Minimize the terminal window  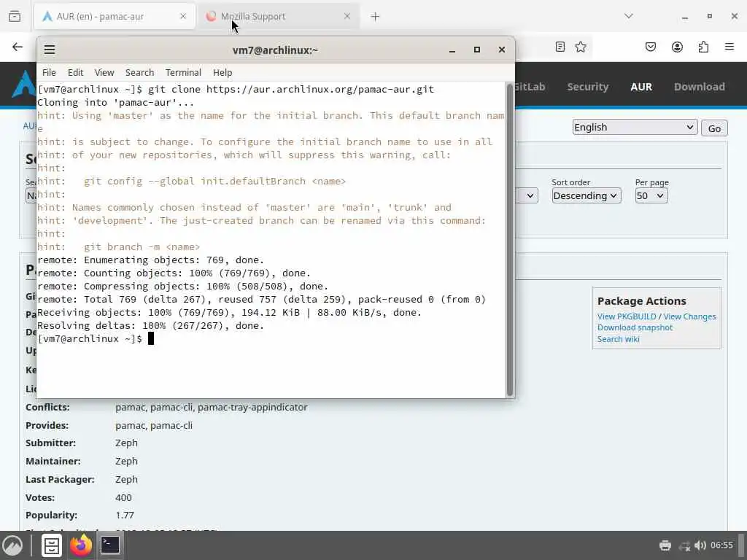[x=452, y=50]
